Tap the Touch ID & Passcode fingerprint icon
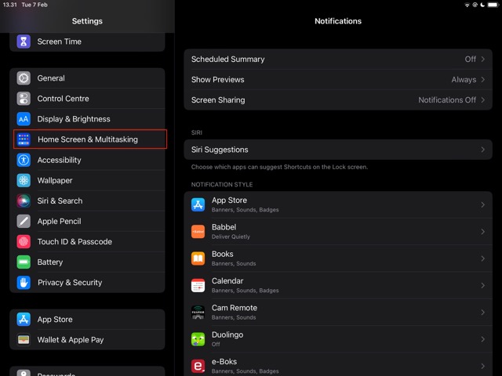This screenshot has width=502, height=376. pyautogui.click(x=24, y=241)
